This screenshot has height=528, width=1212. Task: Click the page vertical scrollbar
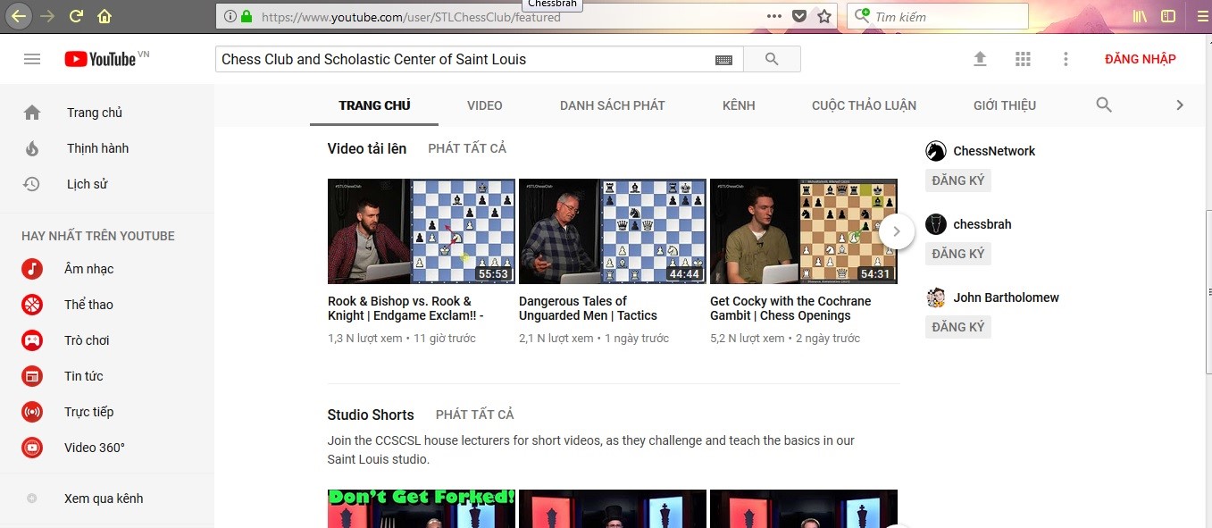coord(1208,291)
